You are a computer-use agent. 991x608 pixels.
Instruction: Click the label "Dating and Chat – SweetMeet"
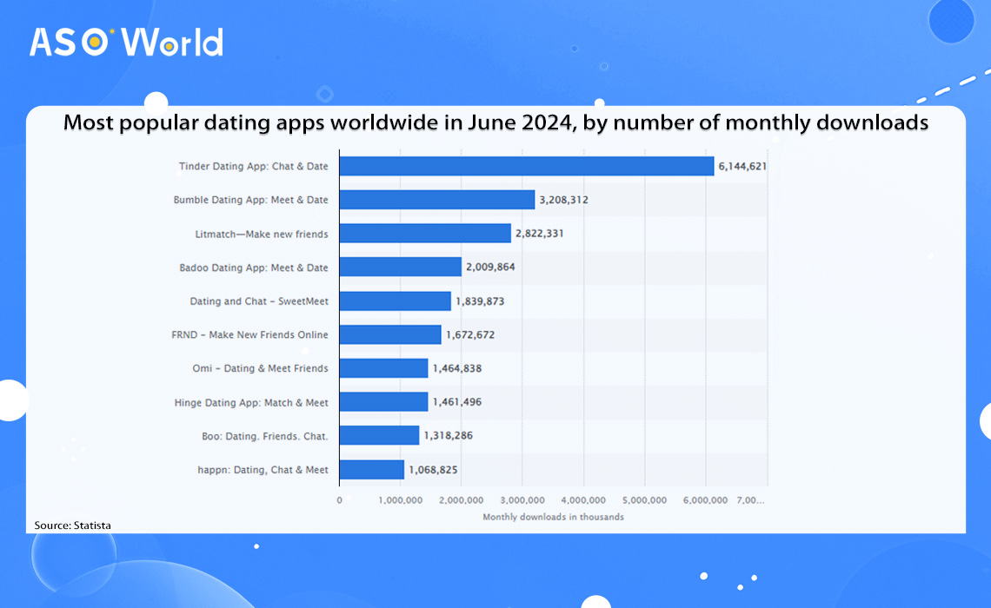point(259,301)
